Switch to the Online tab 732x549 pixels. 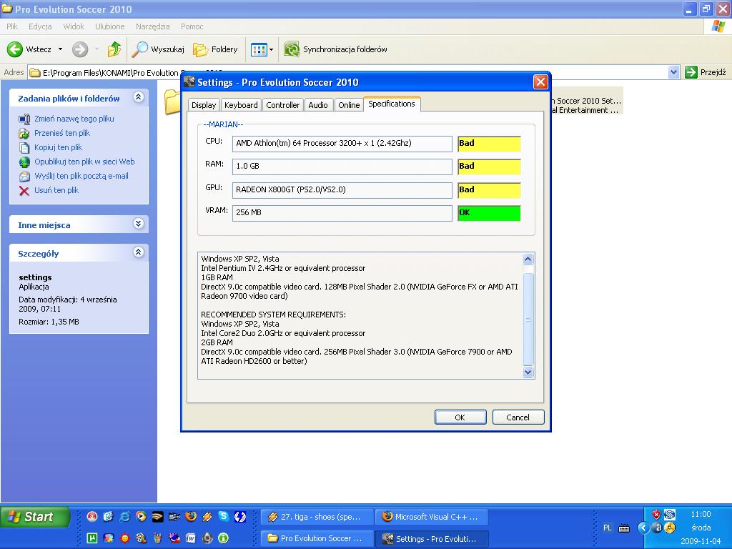[349, 105]
